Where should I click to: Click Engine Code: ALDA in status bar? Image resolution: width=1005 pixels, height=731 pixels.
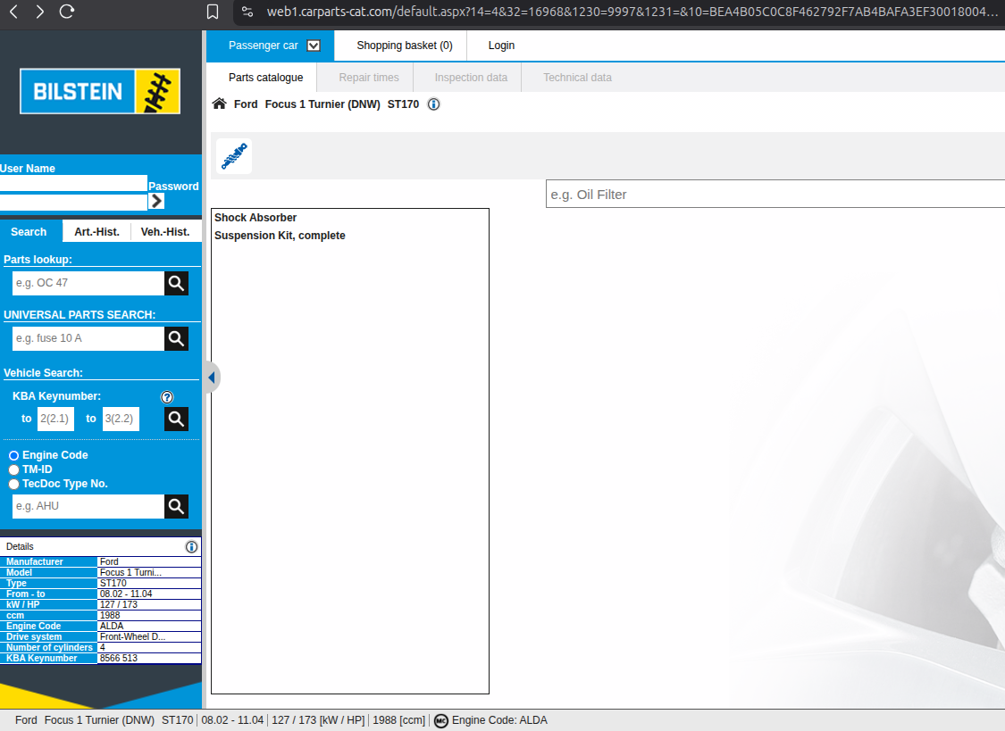pos(499,720)
